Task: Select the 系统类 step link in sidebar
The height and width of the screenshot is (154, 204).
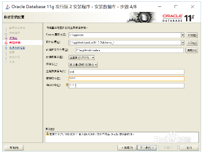Action: click(13, 38)
